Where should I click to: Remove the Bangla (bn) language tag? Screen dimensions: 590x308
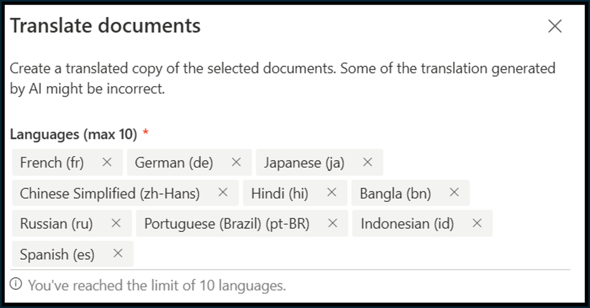pos(454,193)
